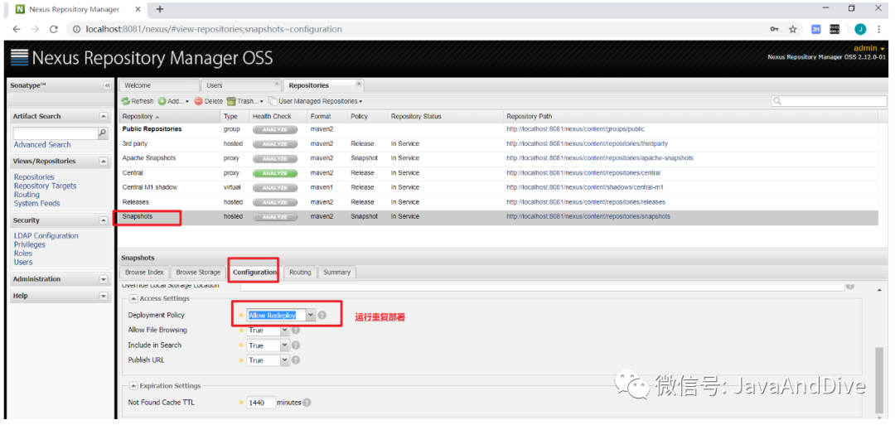Select the Snapshots repository row

498,217
